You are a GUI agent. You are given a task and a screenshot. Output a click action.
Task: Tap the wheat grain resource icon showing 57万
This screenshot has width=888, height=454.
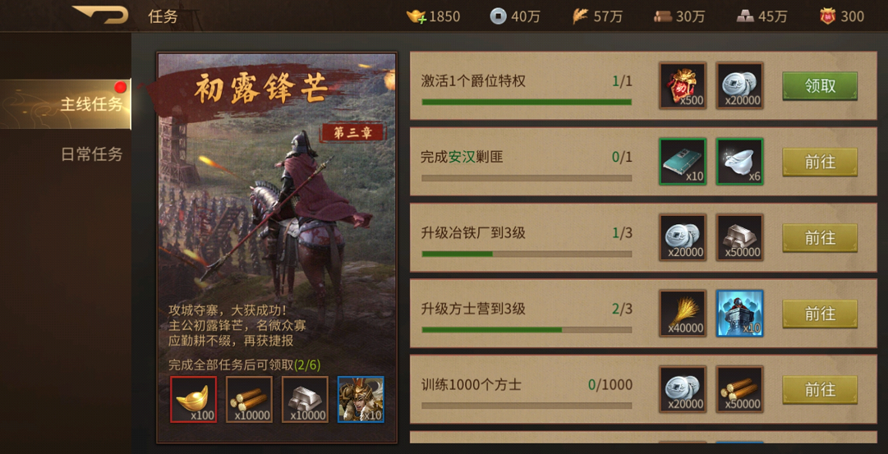580,16
